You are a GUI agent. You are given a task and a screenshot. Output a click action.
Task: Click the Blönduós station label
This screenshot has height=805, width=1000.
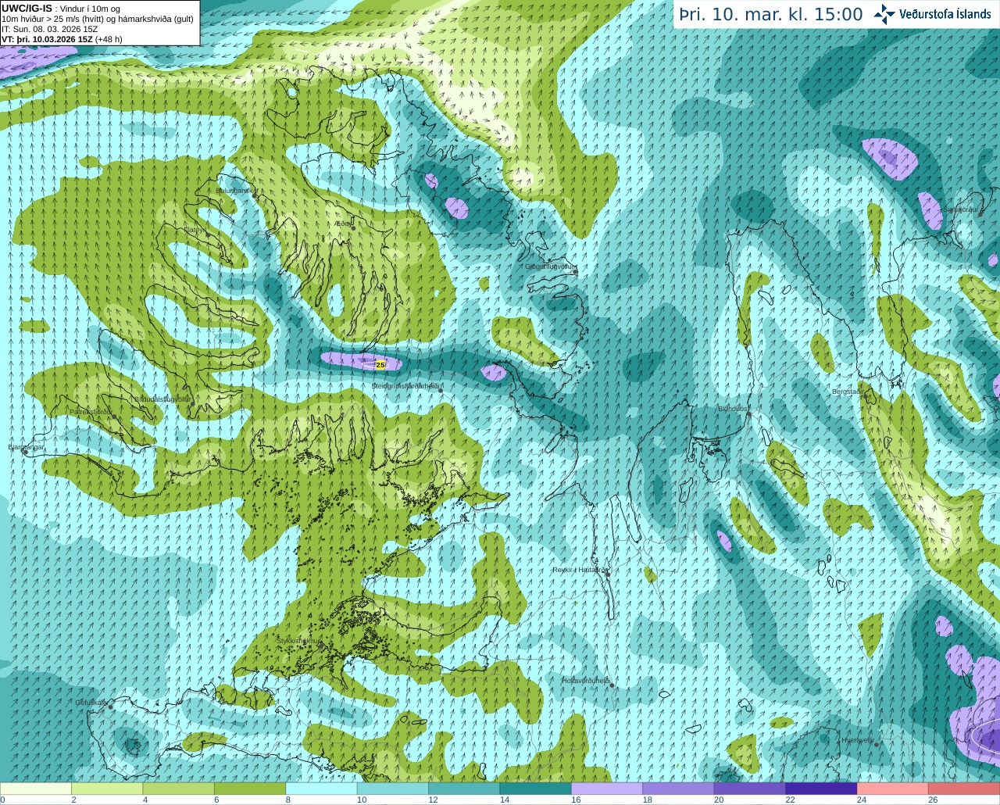click(x=733, y=409)
